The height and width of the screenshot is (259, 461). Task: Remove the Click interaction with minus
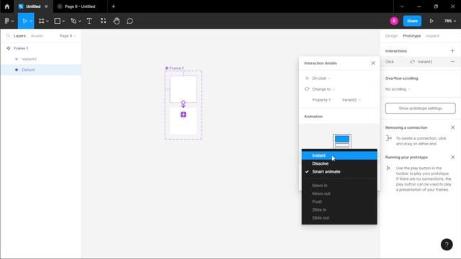click(452, 62)
